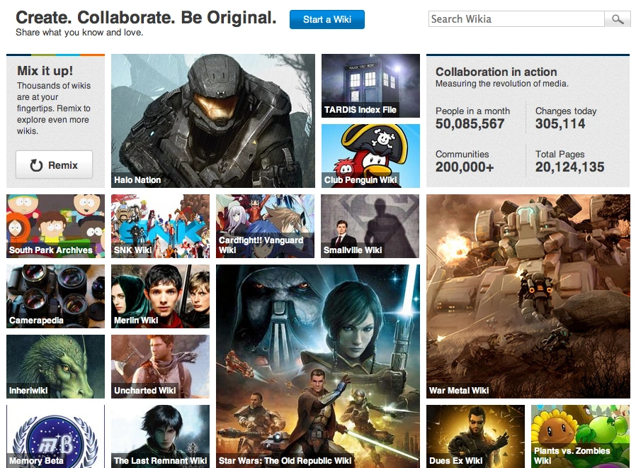Screen dimensions: 636x468
Task: Open the TARDIS Index File tile
Action: point(370,86)
